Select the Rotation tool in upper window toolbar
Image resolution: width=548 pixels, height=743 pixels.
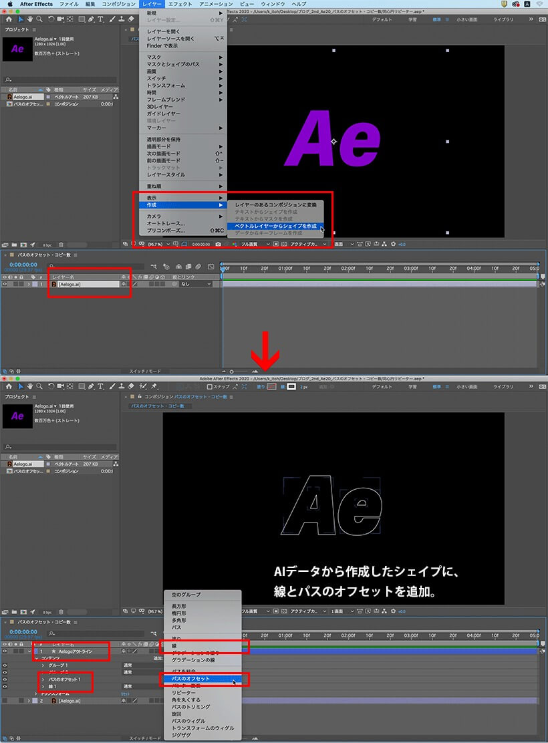tap(51, 19)
